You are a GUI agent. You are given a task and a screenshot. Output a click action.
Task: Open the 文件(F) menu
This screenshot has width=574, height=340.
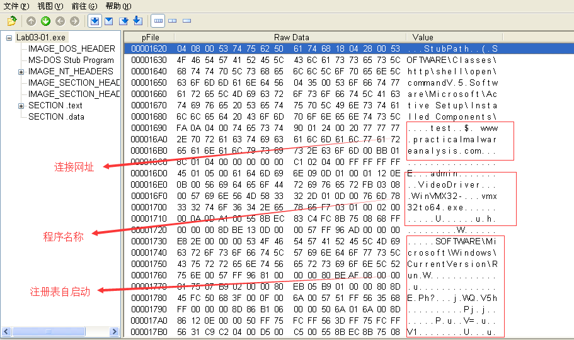click(x=16, y=6)
